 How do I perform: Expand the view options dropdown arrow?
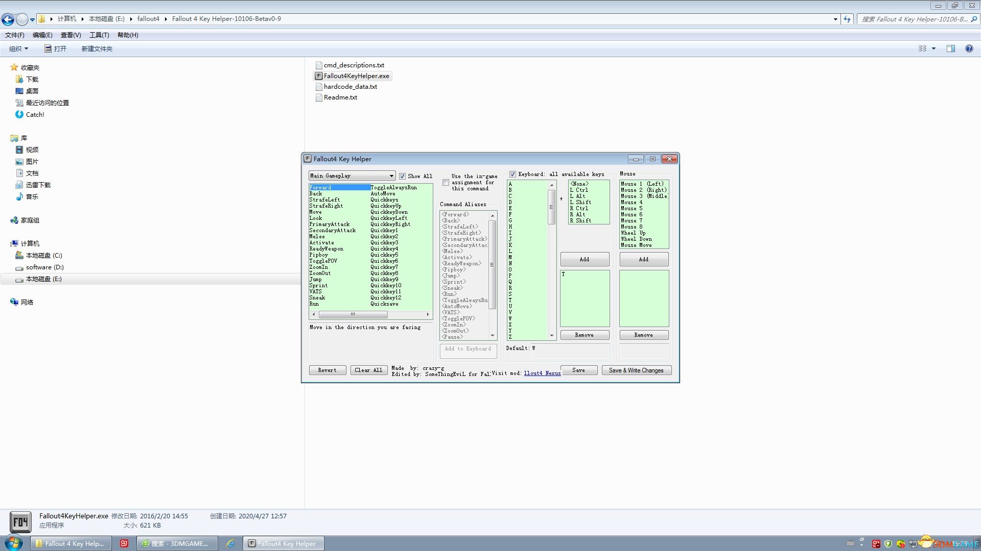click(x=933, y=48)
